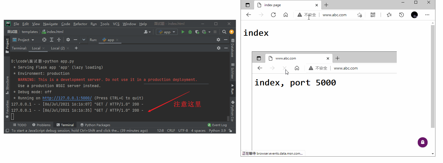443x163 pixels.
Task: Close the Local (2) terminal tab
Action: tap(68, 48)
